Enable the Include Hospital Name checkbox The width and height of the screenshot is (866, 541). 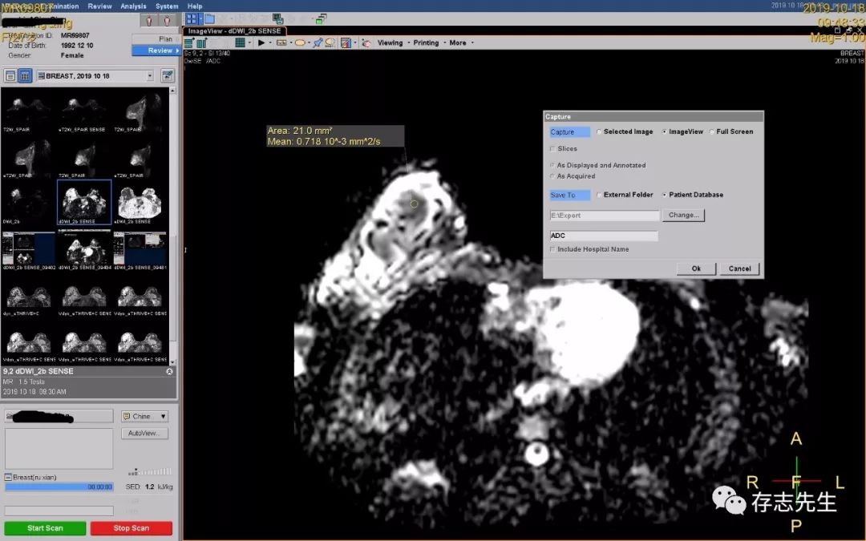(552, 249)
